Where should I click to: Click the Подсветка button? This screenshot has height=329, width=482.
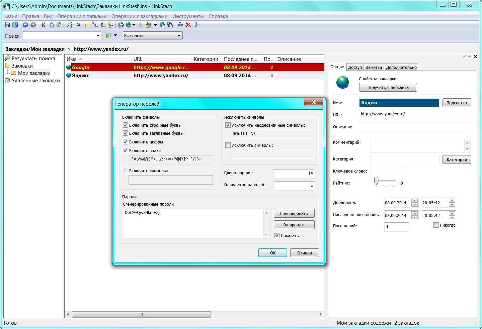tap(457, 103)
